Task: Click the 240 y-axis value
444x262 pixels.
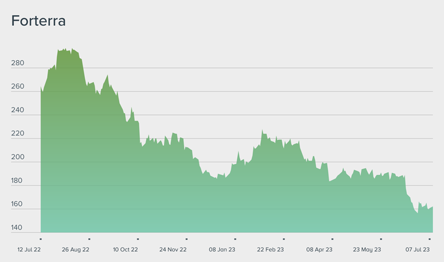Action: pyautogui.click(x=17, y=111)
